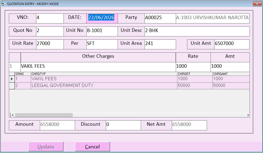This screenshot has height=153, width=263.
Task: Click the application icon in title bar
Action: coord(3,4)
